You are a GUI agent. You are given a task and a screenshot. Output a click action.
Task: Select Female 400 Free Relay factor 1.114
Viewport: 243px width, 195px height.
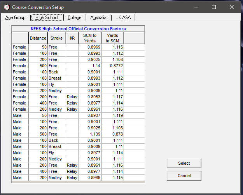tap(112, 103)
